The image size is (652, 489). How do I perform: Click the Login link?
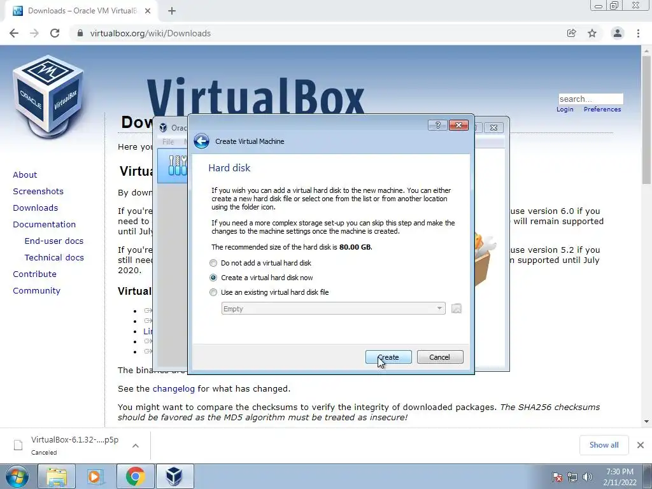point(565,110)
